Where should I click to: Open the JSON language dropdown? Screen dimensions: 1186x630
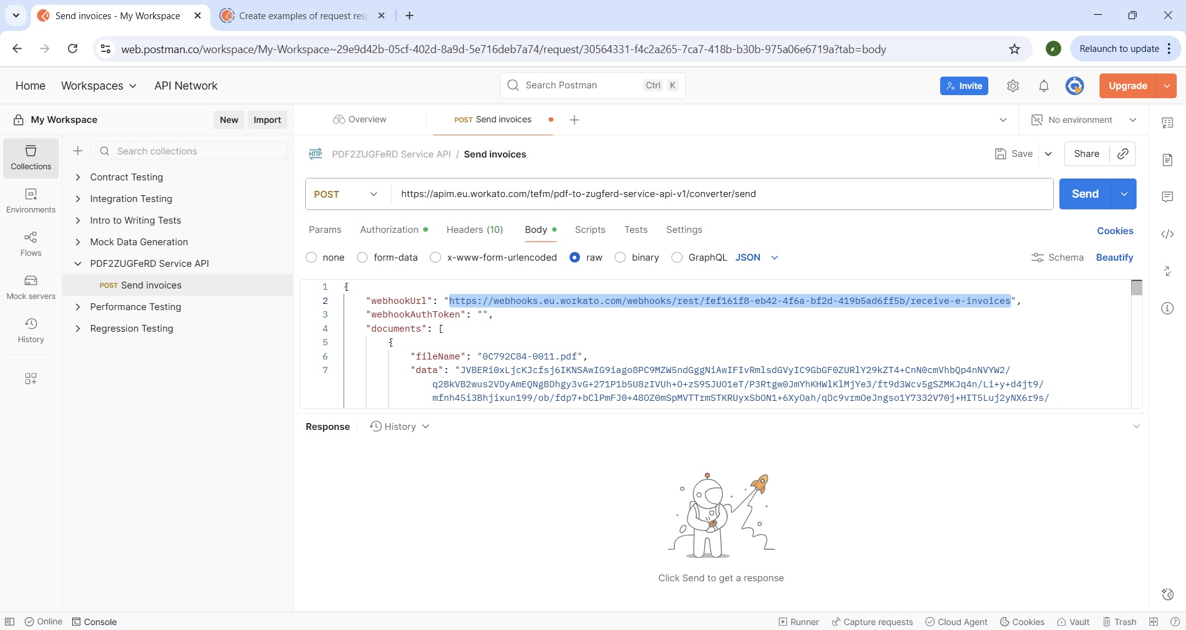(x=774, y=258)
